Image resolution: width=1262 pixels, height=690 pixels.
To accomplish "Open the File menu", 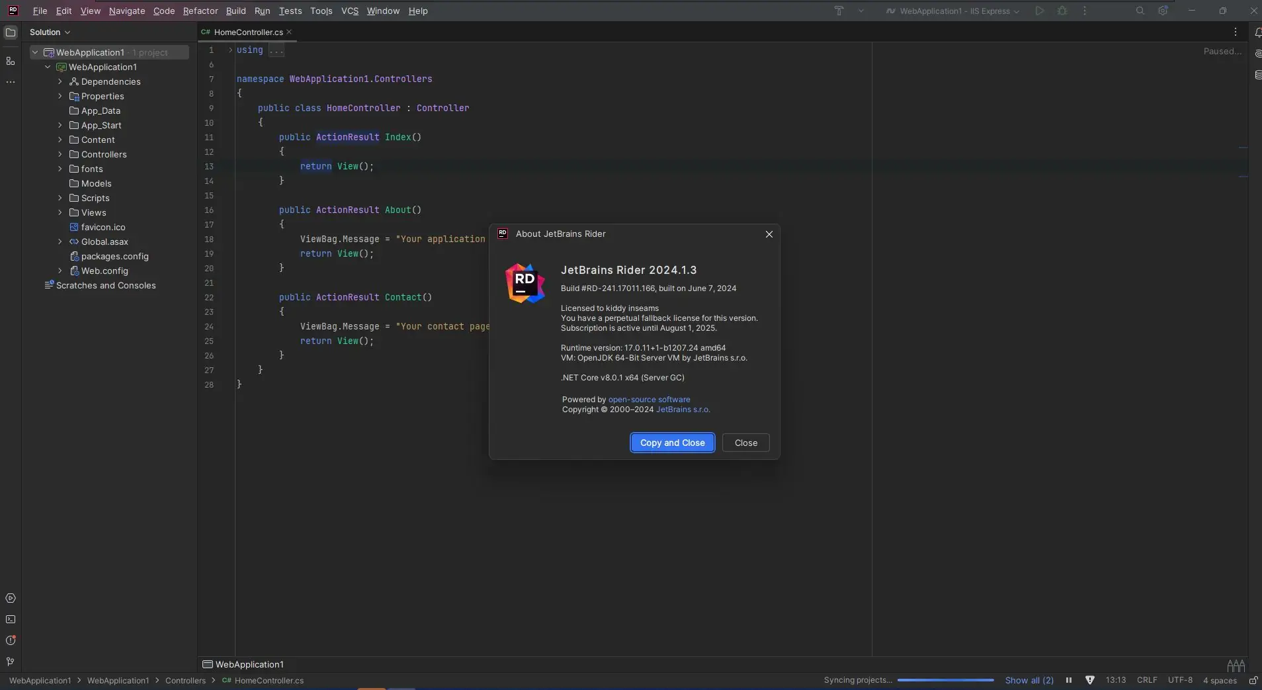I will click(x=40, y=11).
